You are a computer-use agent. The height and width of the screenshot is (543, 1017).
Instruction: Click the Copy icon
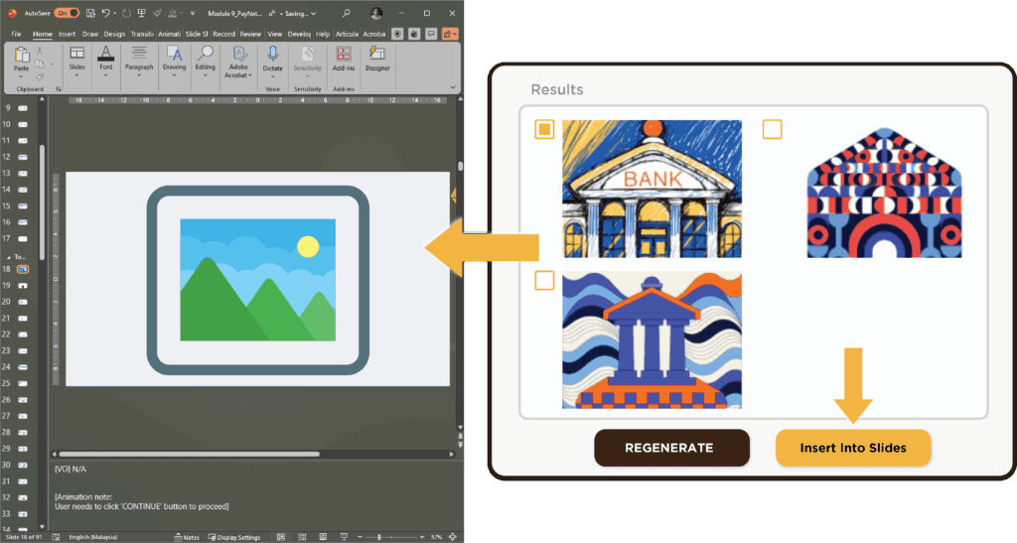tap(40, 64)
